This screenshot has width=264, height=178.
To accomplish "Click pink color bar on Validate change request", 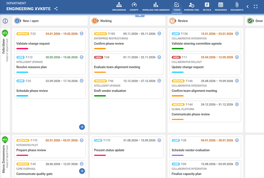I will [22, 49].
